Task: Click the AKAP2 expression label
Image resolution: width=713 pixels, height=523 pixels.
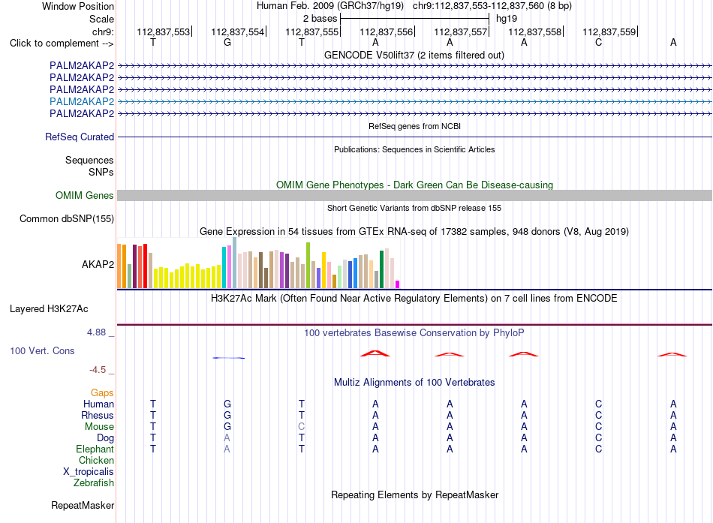Action: click(98, 264)
